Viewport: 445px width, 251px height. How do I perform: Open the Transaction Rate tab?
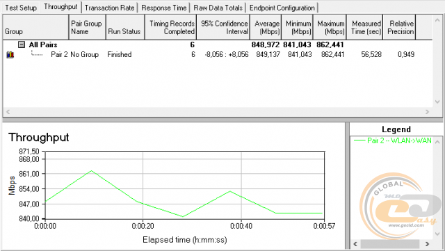[x=109, y=8]
